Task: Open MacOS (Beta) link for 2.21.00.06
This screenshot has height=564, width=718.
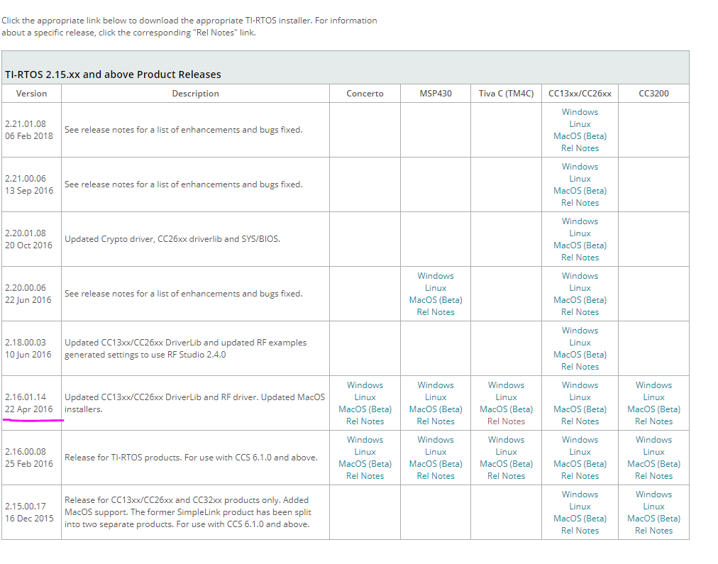Action: (x=580, y=190)
